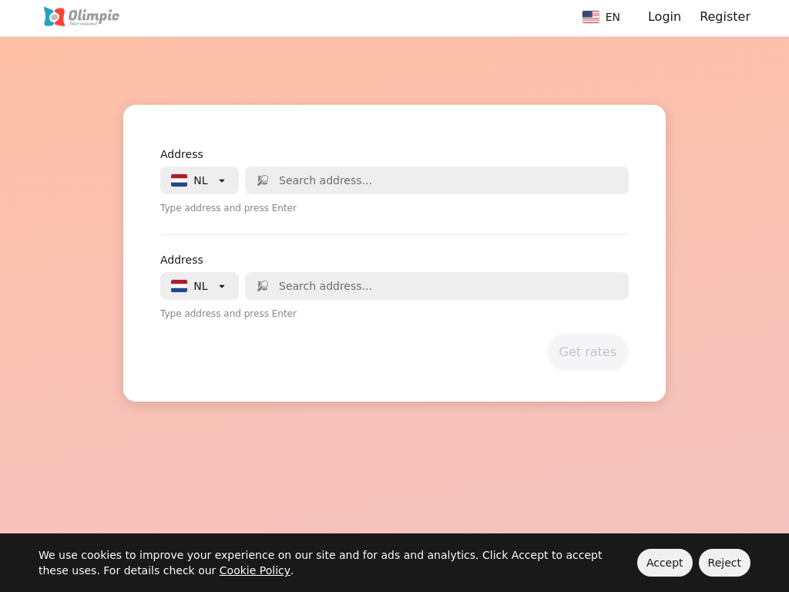
Task: Click the Olimpic logo icon
Action: click(54, 17)
